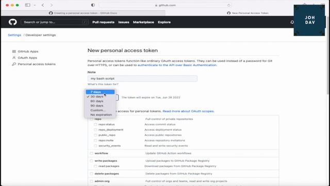The height and width of the screenshot is (186, 330).
Task: Click 'Full control of private repositories' description
Action: click(x=169, y=119)
